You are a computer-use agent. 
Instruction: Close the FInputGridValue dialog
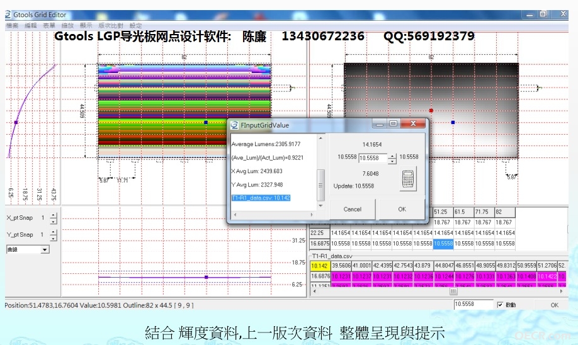pyautogui.click(x=413, y=123)
